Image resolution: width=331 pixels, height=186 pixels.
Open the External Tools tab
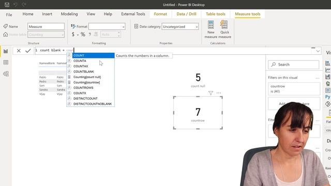coord(133,14)
